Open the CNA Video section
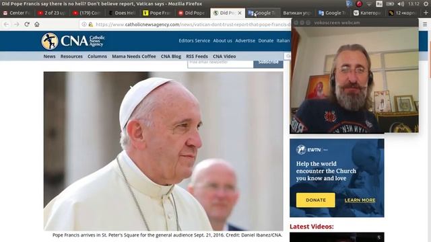 tap(224, 56)
